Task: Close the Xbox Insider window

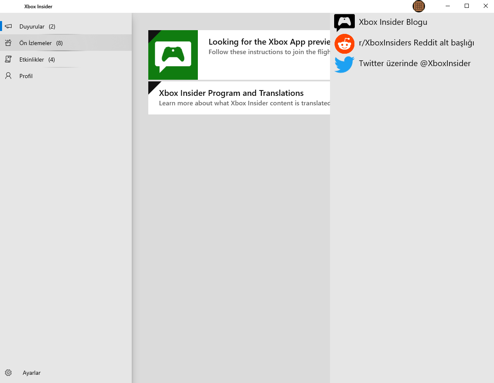Action: coord(485,6)
